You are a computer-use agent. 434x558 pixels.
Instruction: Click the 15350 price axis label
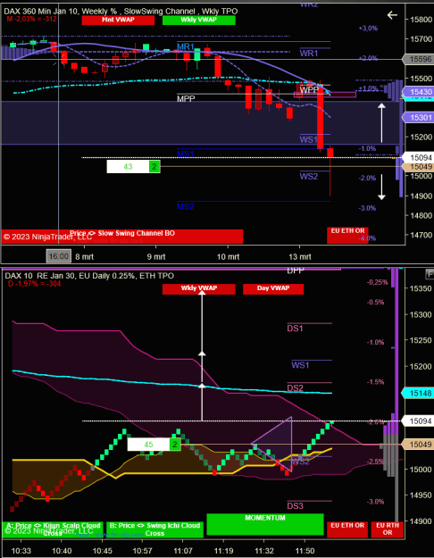[x=421, y=288]
